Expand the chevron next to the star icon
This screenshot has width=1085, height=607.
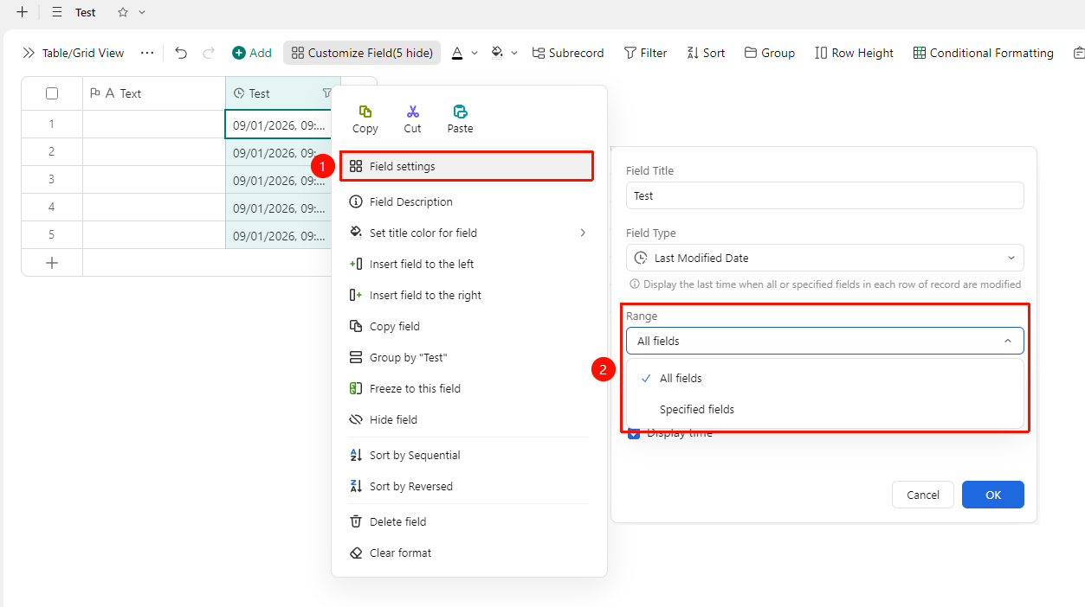click(x=142, y=12)
